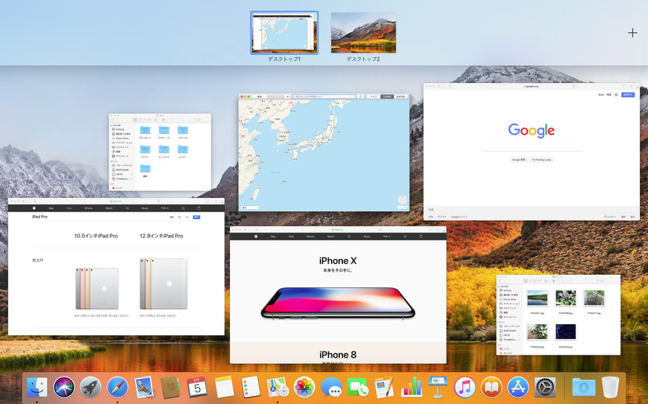Screen dimensions: 648x404
Task: Click the Maps search field
Action: pyautogui.click(x=323, y=96)
